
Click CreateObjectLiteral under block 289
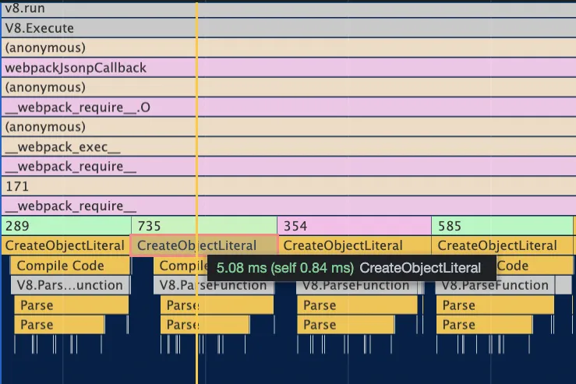(x=65, y=245)
